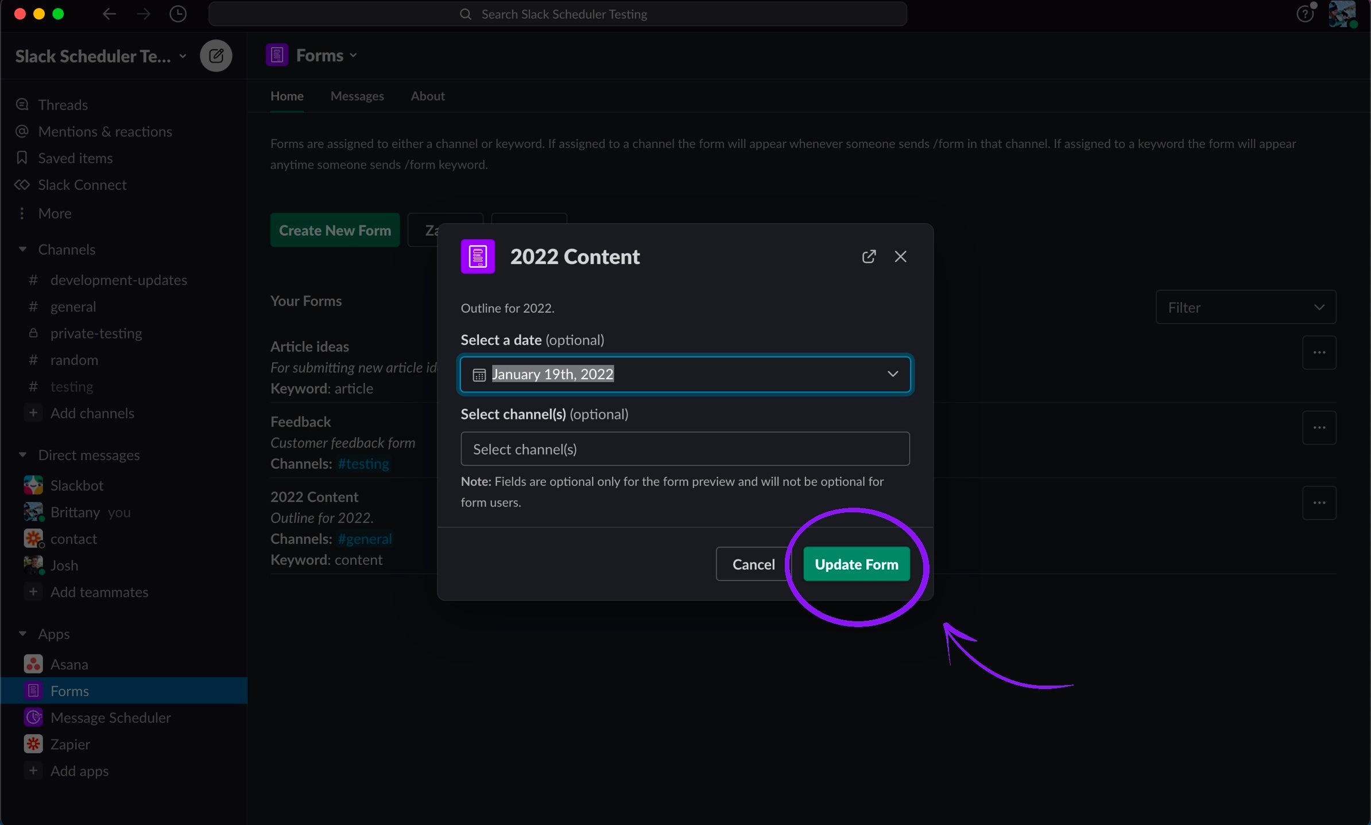The height and width of the screenshot is (825, 1371).
Task: Open form in new window icon
Action: [869, 256]
